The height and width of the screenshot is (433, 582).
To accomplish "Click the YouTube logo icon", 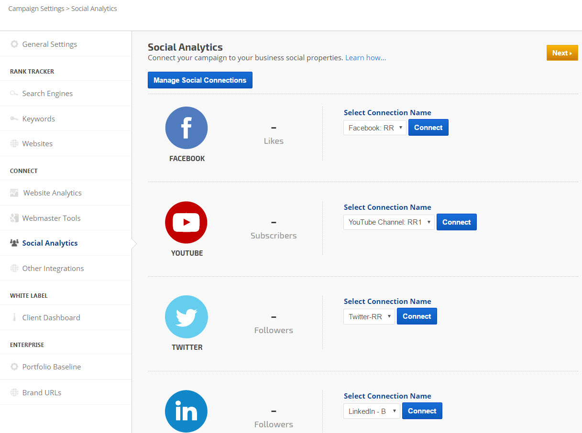I will (x=186, y=222).
